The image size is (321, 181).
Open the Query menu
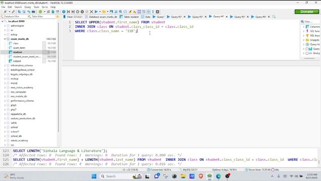click(28, 7)
